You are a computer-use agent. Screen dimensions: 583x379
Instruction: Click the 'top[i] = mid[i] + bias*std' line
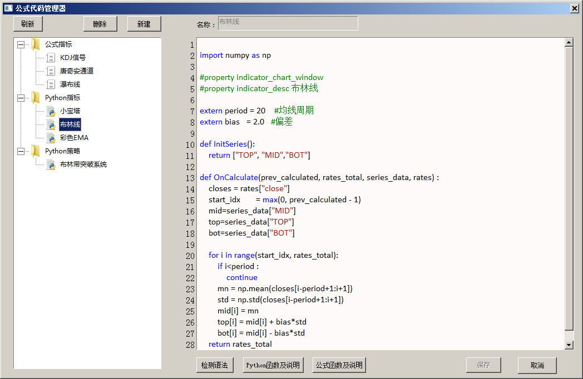coord(262,322)
